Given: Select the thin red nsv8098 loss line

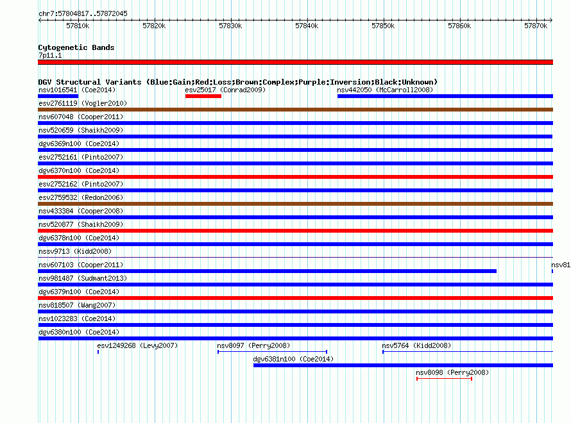Looking at the screenshot, I should [x=444, y=379].
